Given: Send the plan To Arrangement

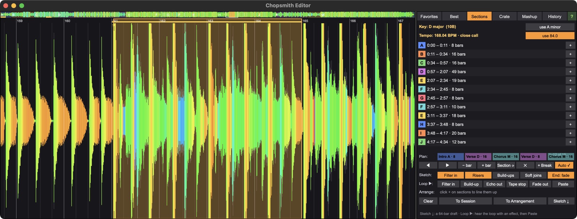Looking at the screenshot, I should point(520,201).
